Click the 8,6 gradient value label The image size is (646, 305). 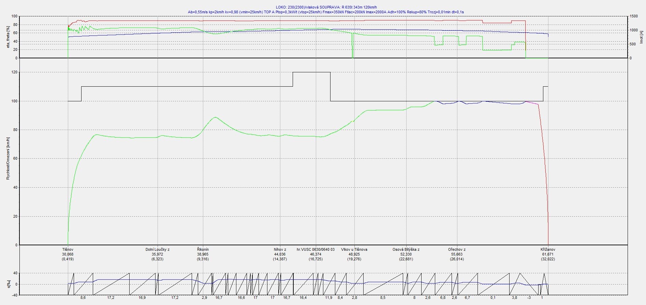[83, 297]
